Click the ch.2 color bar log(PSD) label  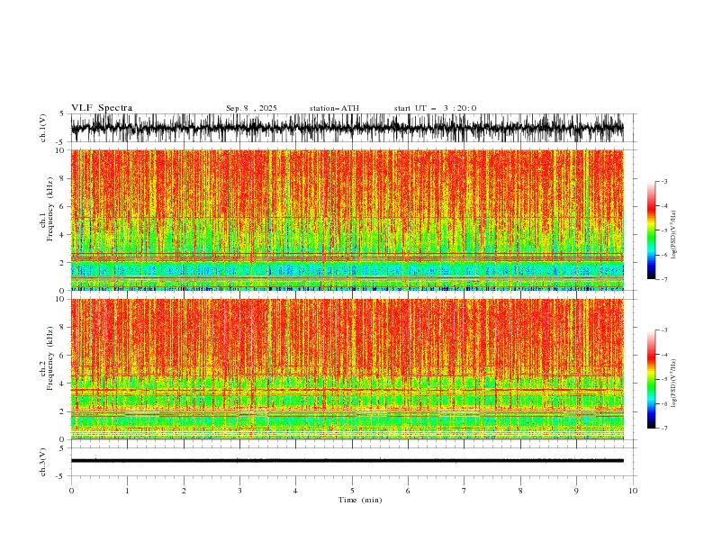click(x=674, y=384)
